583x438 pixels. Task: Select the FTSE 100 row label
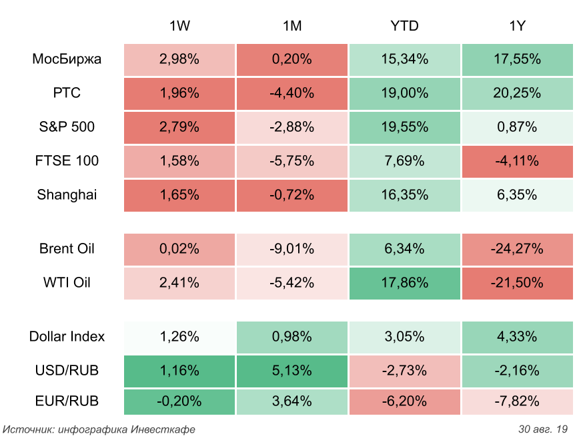(67, 161)
